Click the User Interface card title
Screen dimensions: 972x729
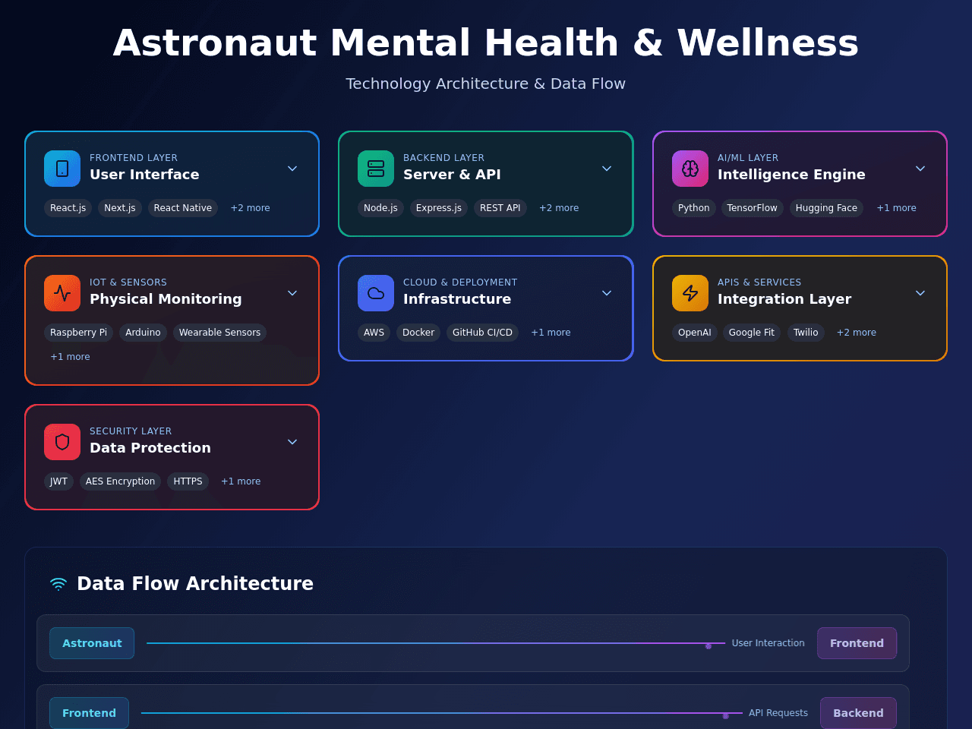pyautogui.click(x=144, y=175)
